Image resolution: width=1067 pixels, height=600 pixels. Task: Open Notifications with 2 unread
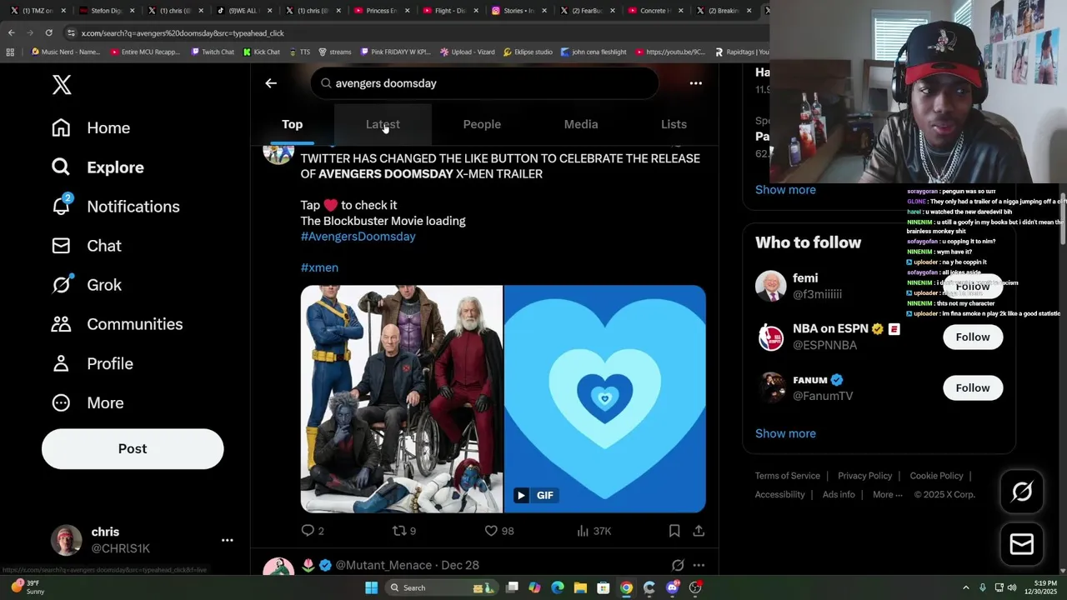click(x=115, y=206)
